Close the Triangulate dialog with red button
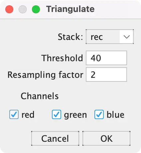Viewport: 141px width, 153px height. (9, 9)
